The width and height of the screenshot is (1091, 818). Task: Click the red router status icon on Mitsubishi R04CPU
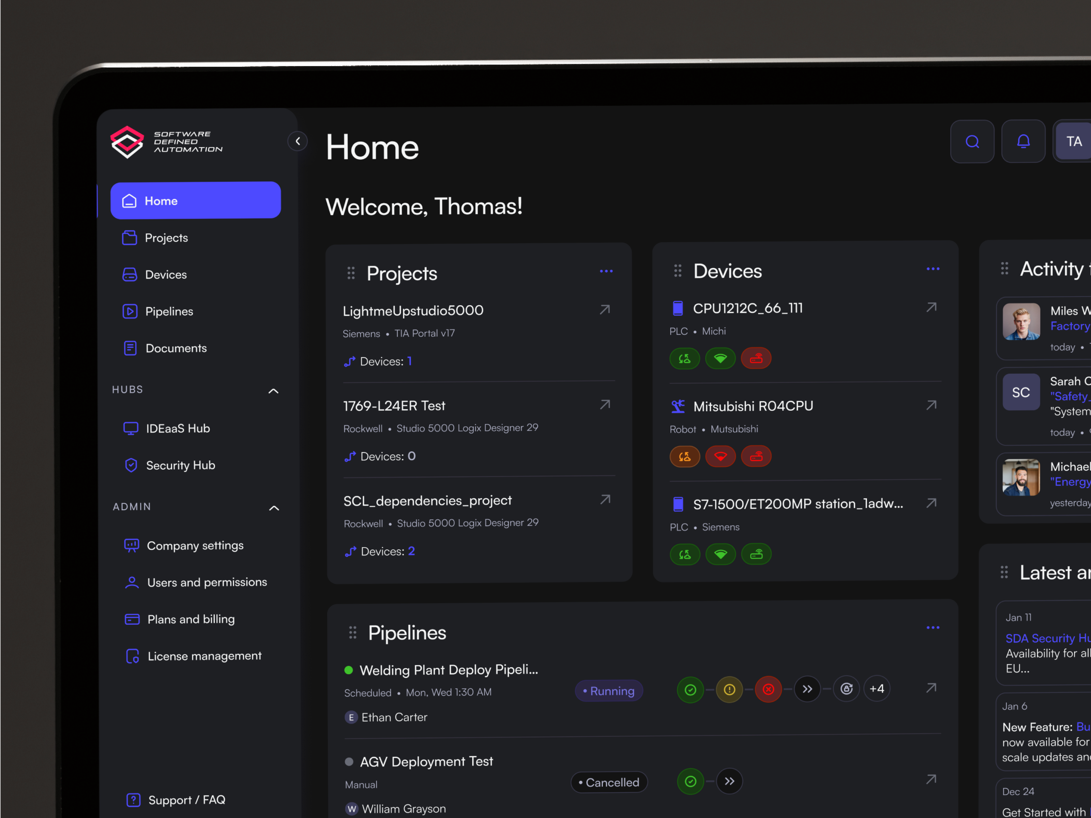pyautogui.click(x=756, y=456)
